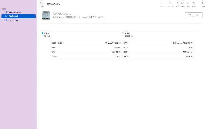Click the owners disabled value in table
Image resolution: width=207 pixels, height=129 pixels.
point(190,47)
